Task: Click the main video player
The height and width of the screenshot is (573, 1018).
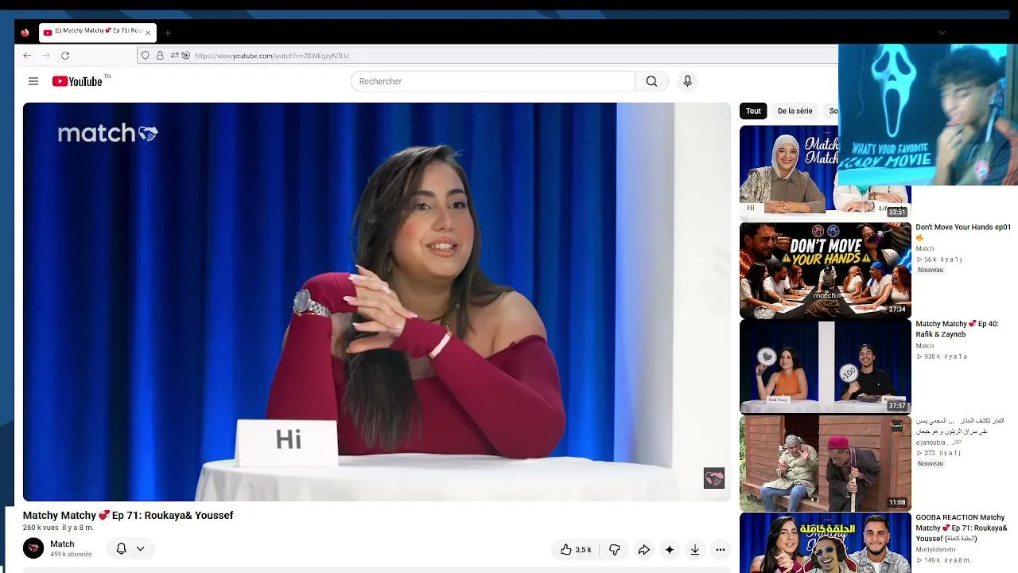Action: pos(377,302)
